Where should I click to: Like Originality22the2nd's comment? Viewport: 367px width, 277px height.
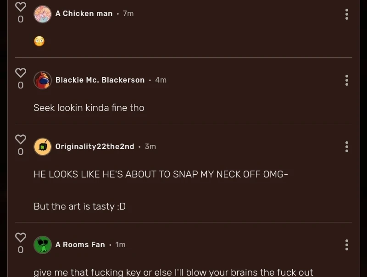pos(21,139)
